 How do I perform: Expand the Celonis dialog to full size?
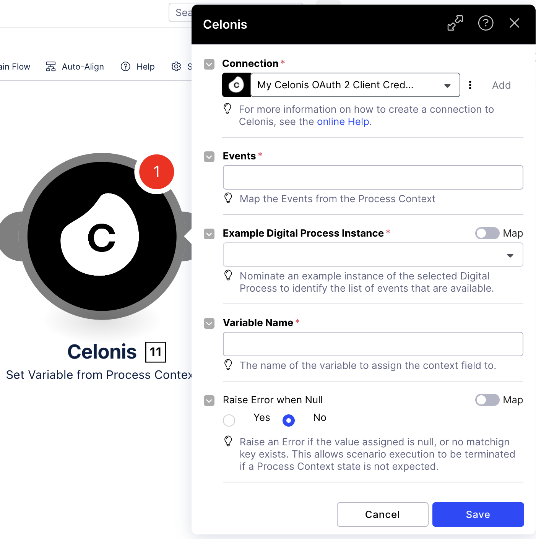coord(455,23)
